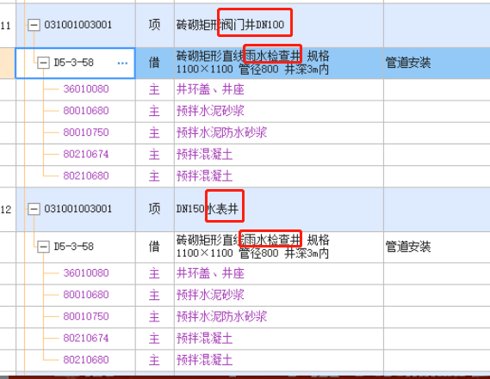
Task: Click 井环盖、井座 name under row 12
Action: tap(210, 273)
